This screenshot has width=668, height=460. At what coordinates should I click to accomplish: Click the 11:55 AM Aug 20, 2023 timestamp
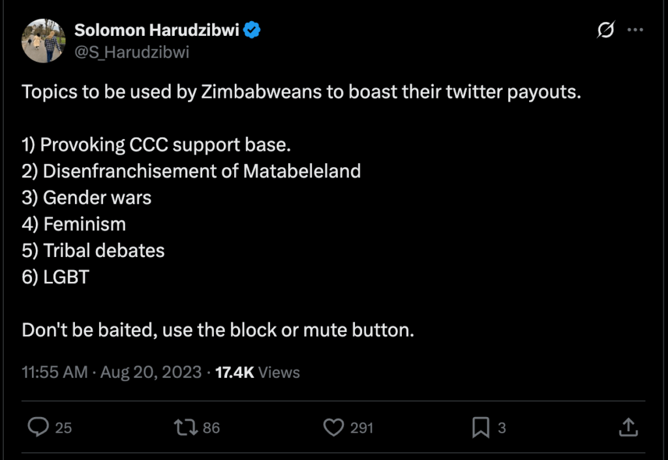click(112, 373)
